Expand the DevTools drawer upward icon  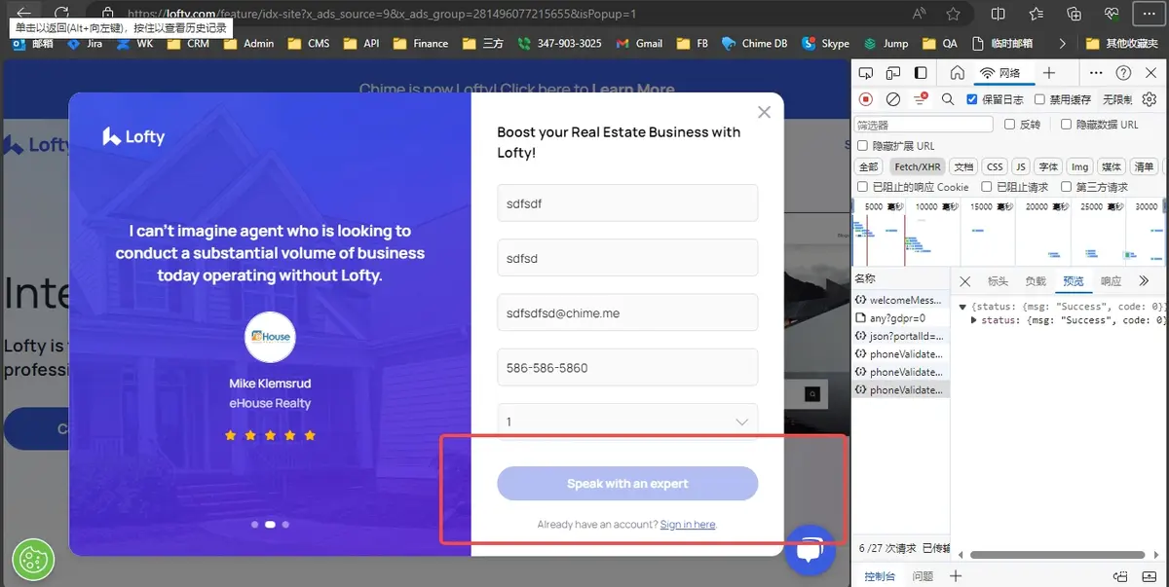pyautogui.click(x=1150, y=576)
